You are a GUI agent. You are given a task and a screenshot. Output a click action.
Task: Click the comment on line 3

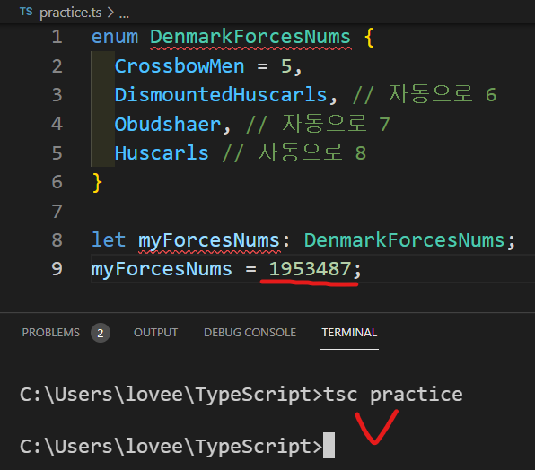click(425, 94)
